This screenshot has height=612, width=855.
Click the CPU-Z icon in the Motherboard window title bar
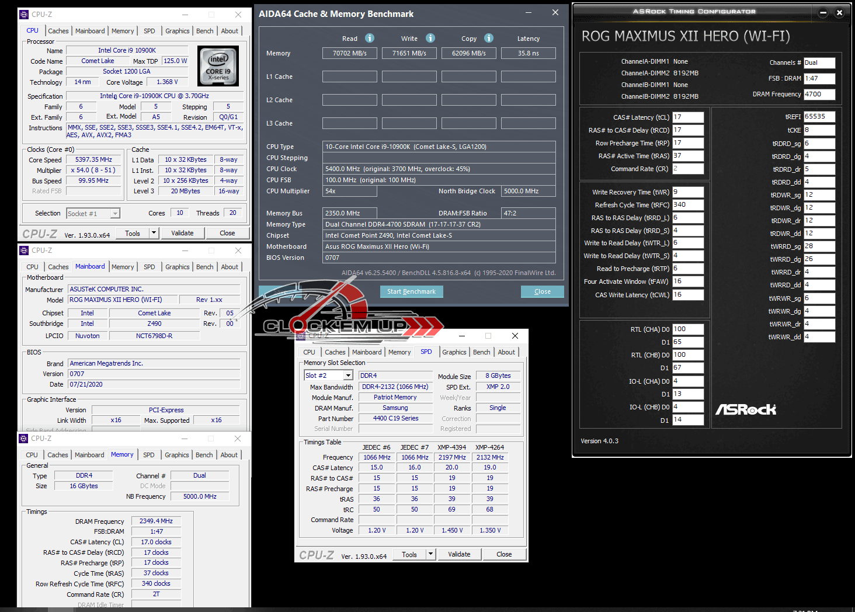click(x=24, y=251)
